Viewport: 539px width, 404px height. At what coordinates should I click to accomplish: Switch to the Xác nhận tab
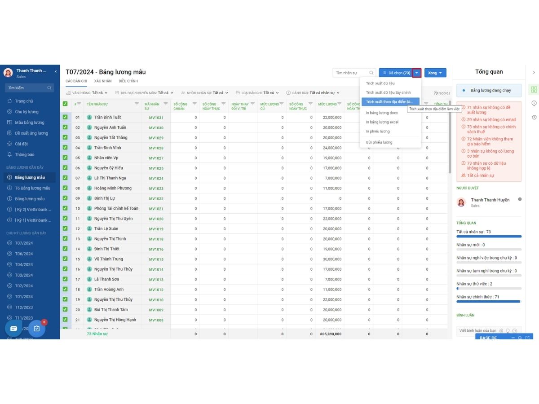click(x=103, y=81)
